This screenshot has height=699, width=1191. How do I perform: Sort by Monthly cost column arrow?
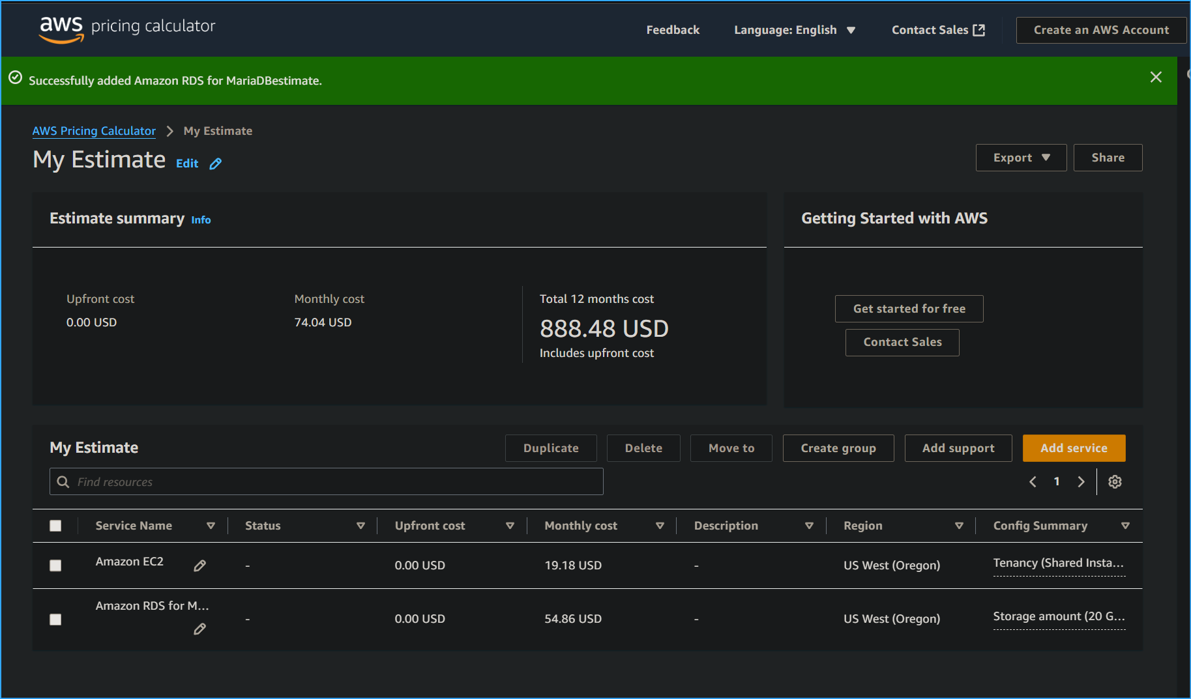660,526
